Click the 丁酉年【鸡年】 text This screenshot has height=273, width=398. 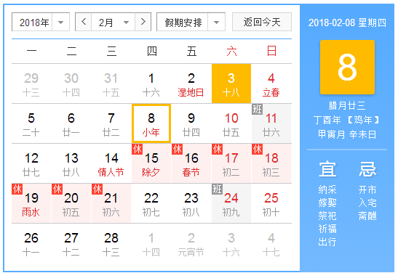tap(347, 120)
